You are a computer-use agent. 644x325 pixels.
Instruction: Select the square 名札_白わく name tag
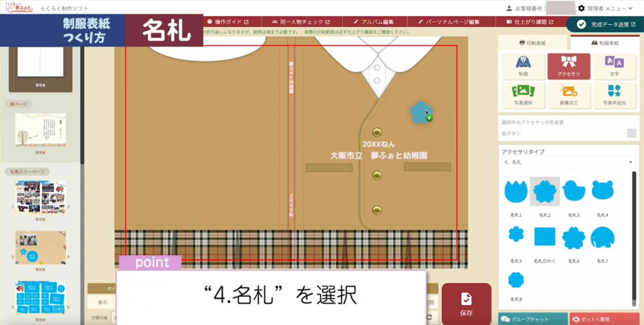[x=545, y=238]
